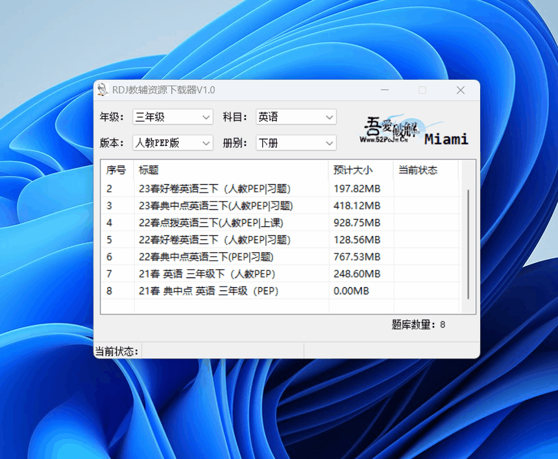Click the 标题 column header
558x459 pixels.
click(x=232, y=170)
